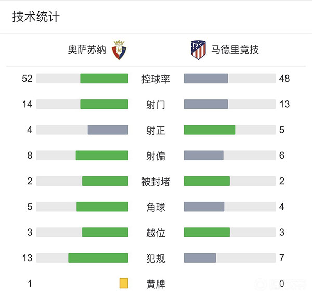312x294 pixels.
Task: Click Atlético's gray possession bar
Action: point(206,79)
